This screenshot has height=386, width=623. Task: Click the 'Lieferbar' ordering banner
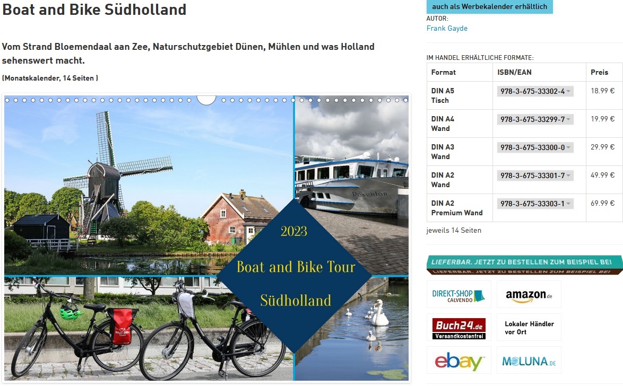pos(524,265)
